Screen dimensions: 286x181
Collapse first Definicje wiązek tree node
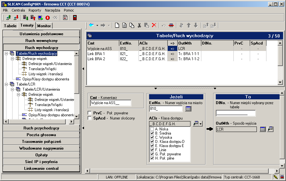click(12, 59)
